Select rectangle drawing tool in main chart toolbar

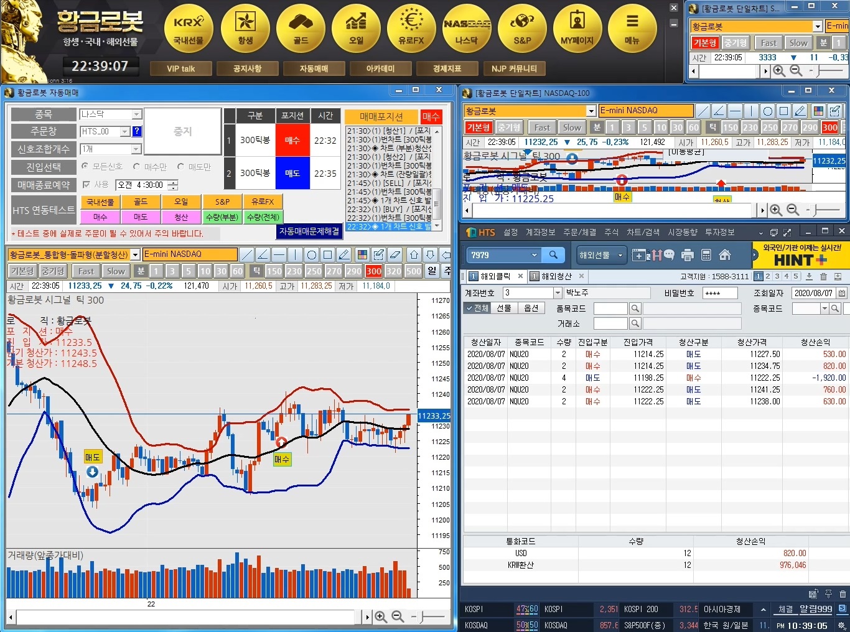click(x=328, y=254)
